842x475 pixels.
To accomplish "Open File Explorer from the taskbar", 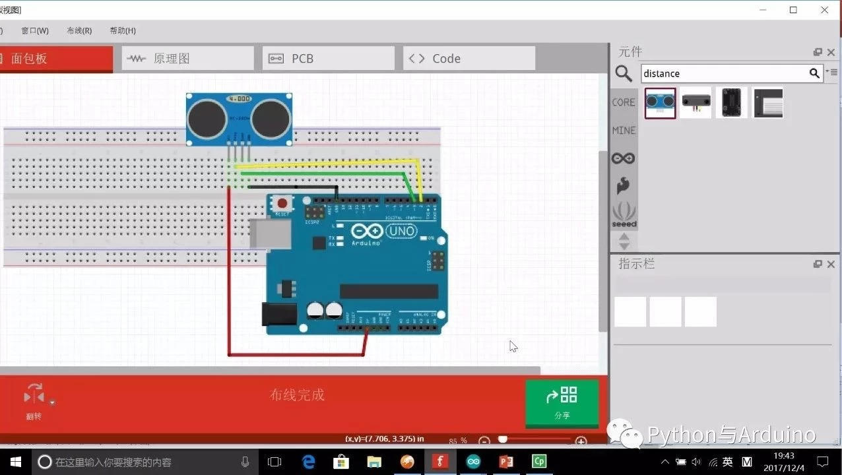I will [374, 462].
